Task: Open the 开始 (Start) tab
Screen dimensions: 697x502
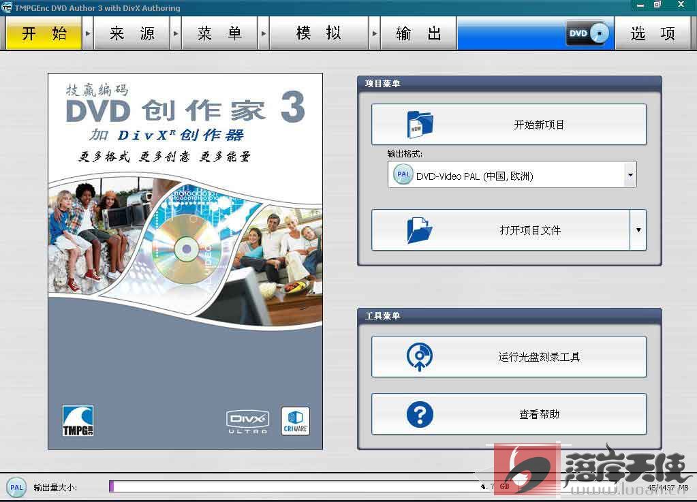Action: (44, 33)
